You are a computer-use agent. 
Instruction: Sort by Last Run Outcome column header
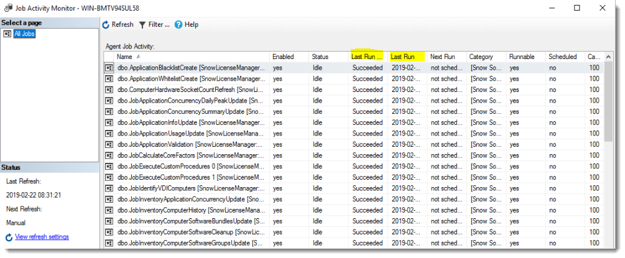click(368, 57)
